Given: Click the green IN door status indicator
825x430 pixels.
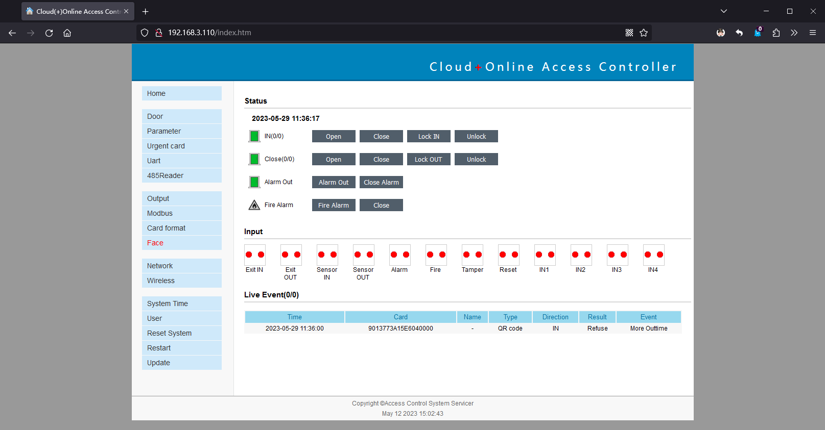Looking at the screenshot, I should click(x=254, y=136).
